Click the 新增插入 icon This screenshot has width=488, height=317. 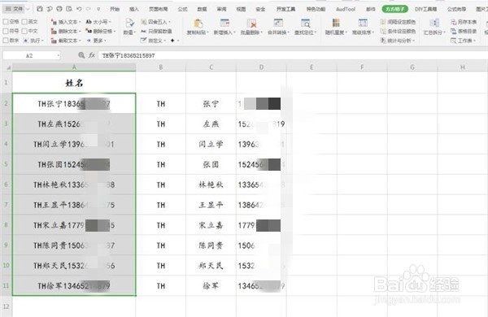224,24
